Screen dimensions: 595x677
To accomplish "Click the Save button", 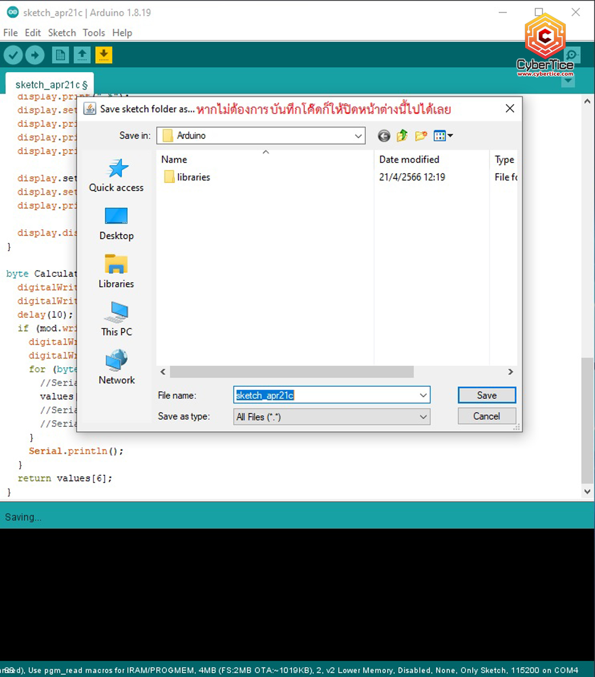I will 487,395.
